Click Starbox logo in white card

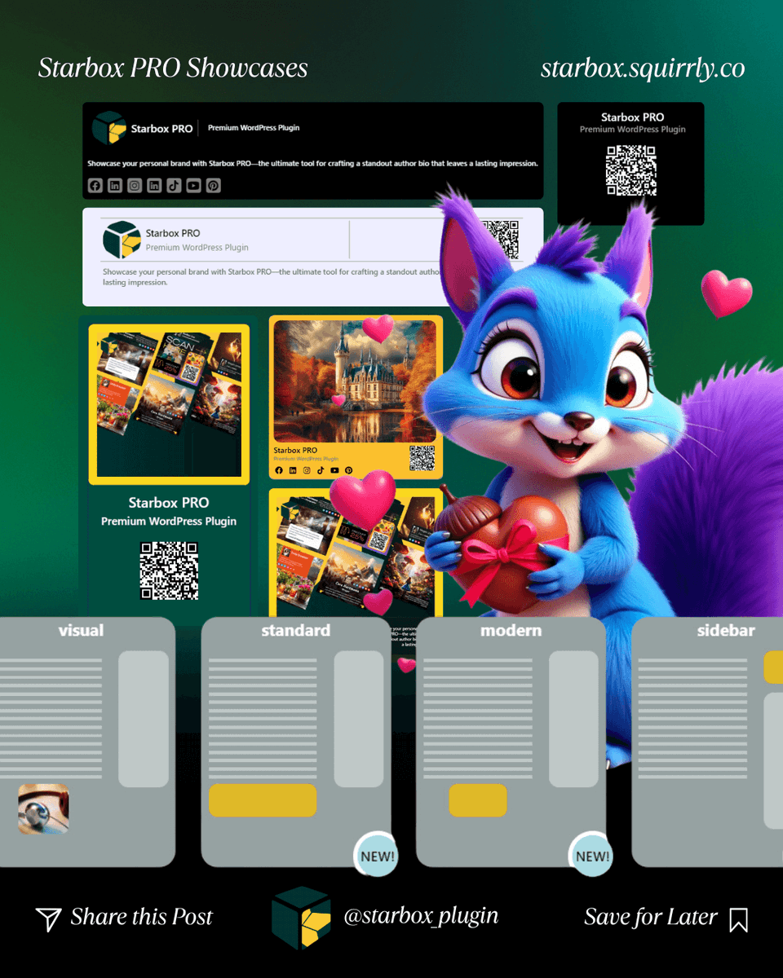pos(122,240)
